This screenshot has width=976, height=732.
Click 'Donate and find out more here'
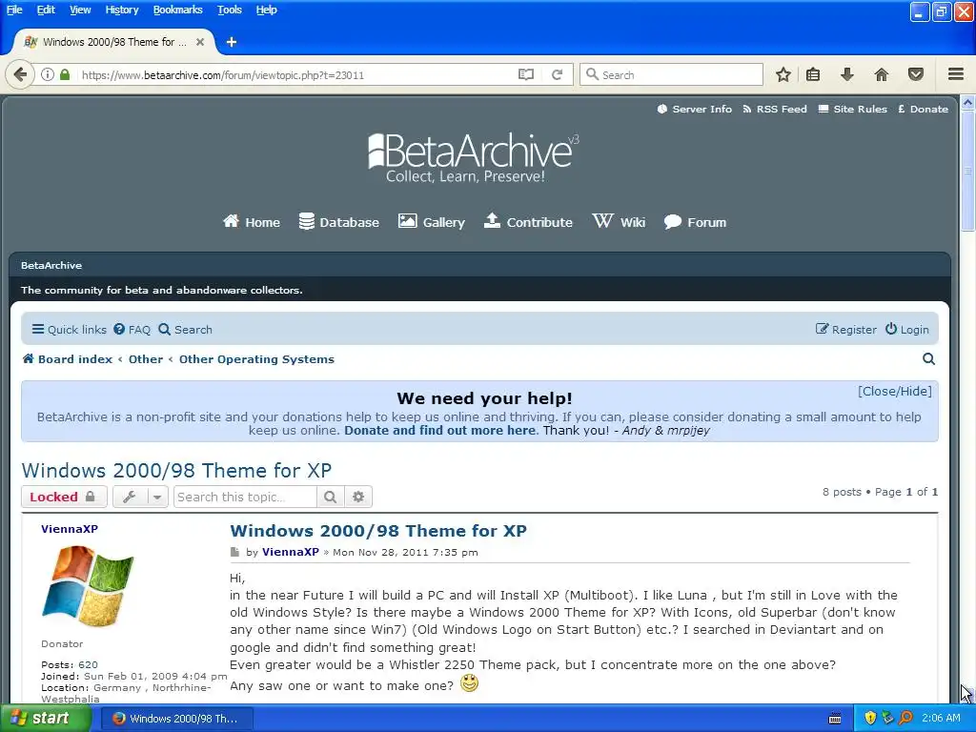[x=439, y=430]
